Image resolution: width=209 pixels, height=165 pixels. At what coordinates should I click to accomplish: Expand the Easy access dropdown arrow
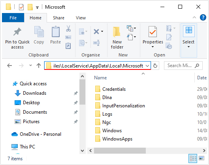pyautogui.click(x=135, y=37)
